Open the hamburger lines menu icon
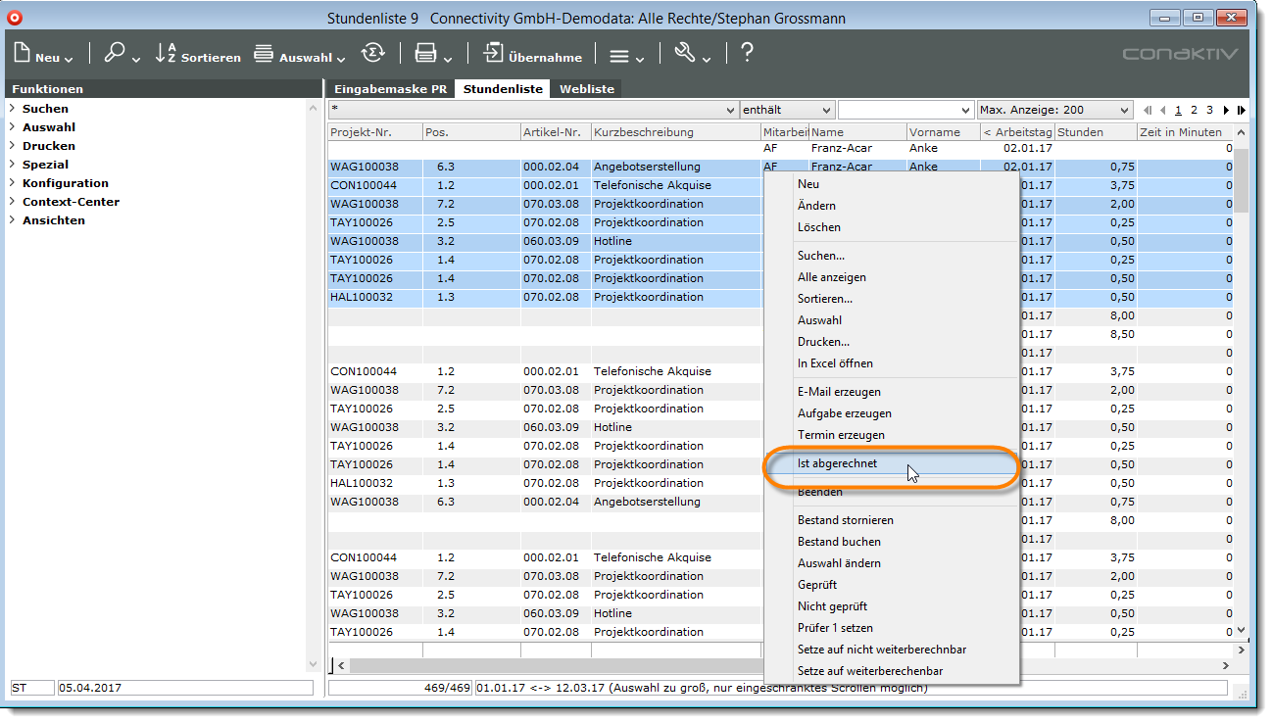 click(x=619, y=56)
